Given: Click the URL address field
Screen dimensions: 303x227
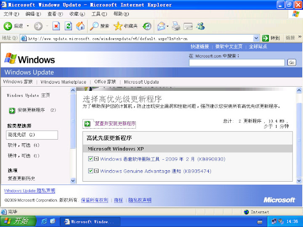Looking at the screenshot, I should [x=140, y=39].
